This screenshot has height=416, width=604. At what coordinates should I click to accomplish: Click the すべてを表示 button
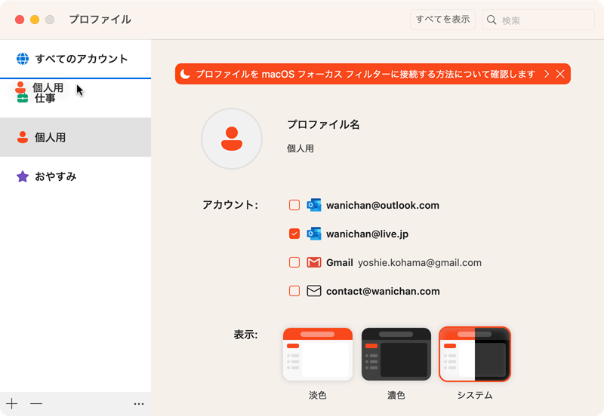[x=442, y=20]
